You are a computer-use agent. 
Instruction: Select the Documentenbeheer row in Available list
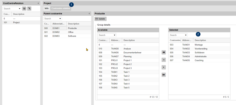point(131,52)
